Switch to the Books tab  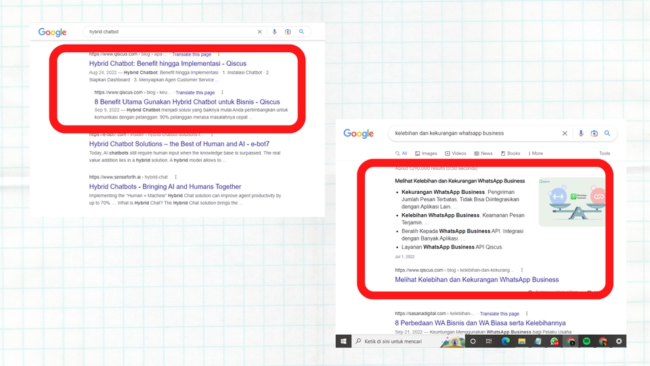(x=511, y=154)
